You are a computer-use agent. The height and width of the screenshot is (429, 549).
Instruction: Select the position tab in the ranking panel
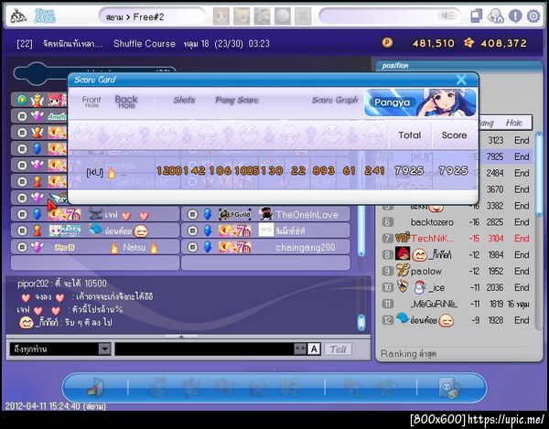[395, 66]
